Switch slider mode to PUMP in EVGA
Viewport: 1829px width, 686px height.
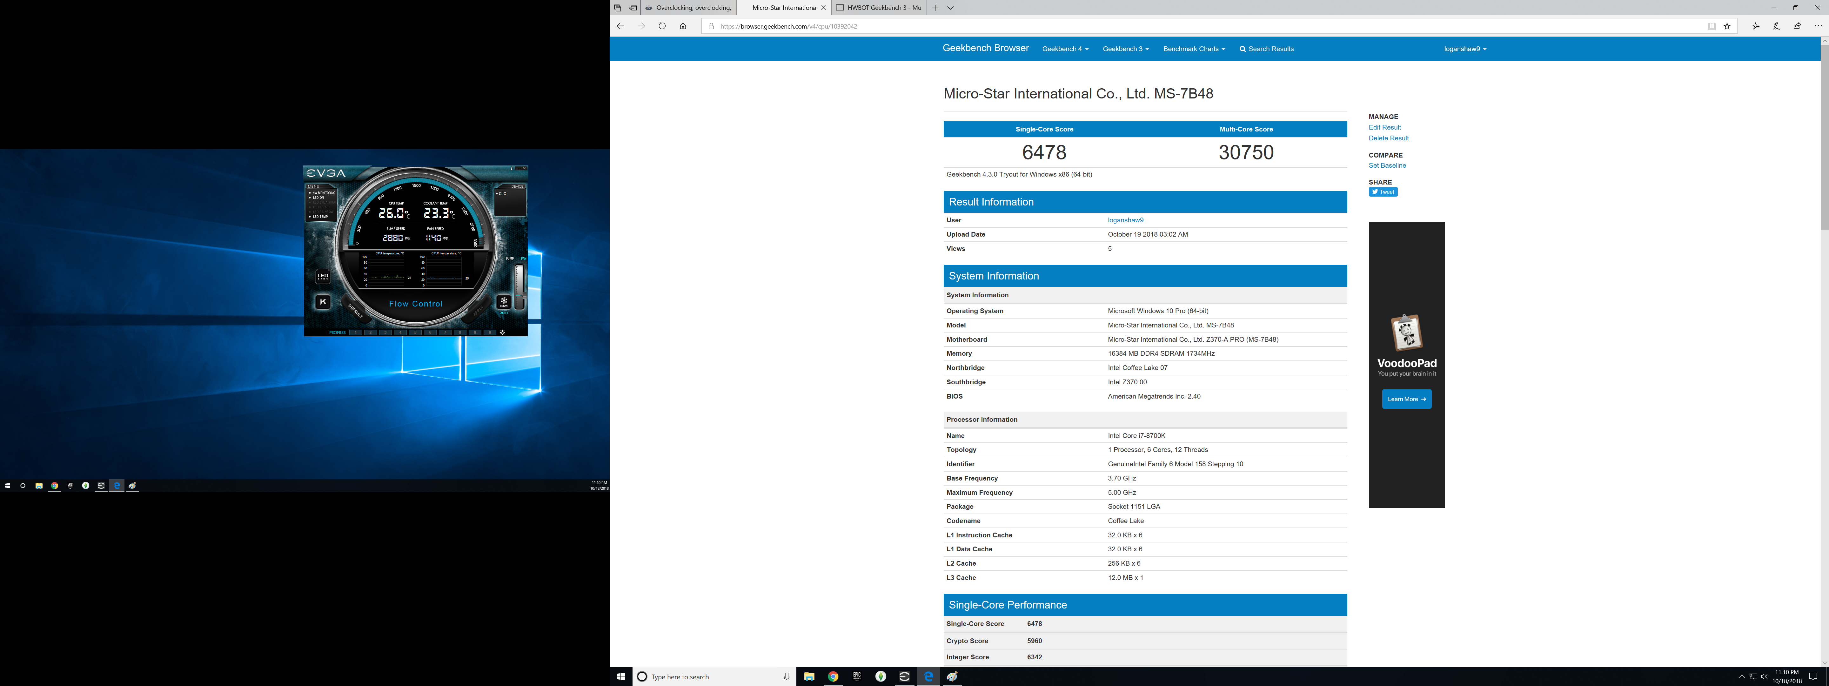(510, 259)
